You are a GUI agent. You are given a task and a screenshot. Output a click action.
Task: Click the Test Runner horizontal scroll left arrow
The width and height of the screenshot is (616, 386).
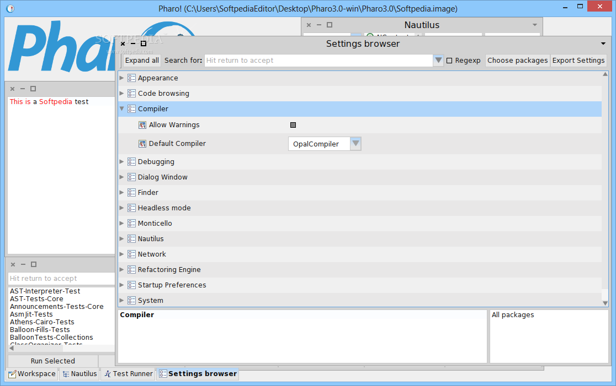tap(12, 348)
